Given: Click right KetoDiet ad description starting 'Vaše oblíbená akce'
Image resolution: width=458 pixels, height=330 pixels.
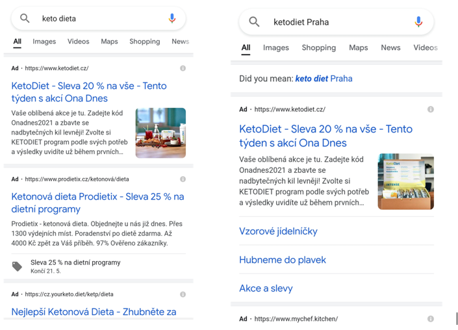Looking at the screenshot, I should pyautogui.click(x=304, y=181).
